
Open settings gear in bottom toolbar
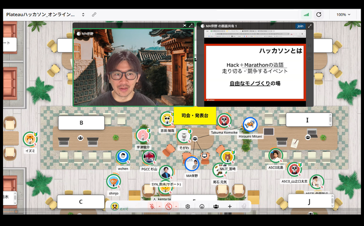(x=187, y=206)
